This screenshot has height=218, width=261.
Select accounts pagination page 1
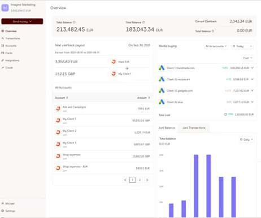coord(132,180)
